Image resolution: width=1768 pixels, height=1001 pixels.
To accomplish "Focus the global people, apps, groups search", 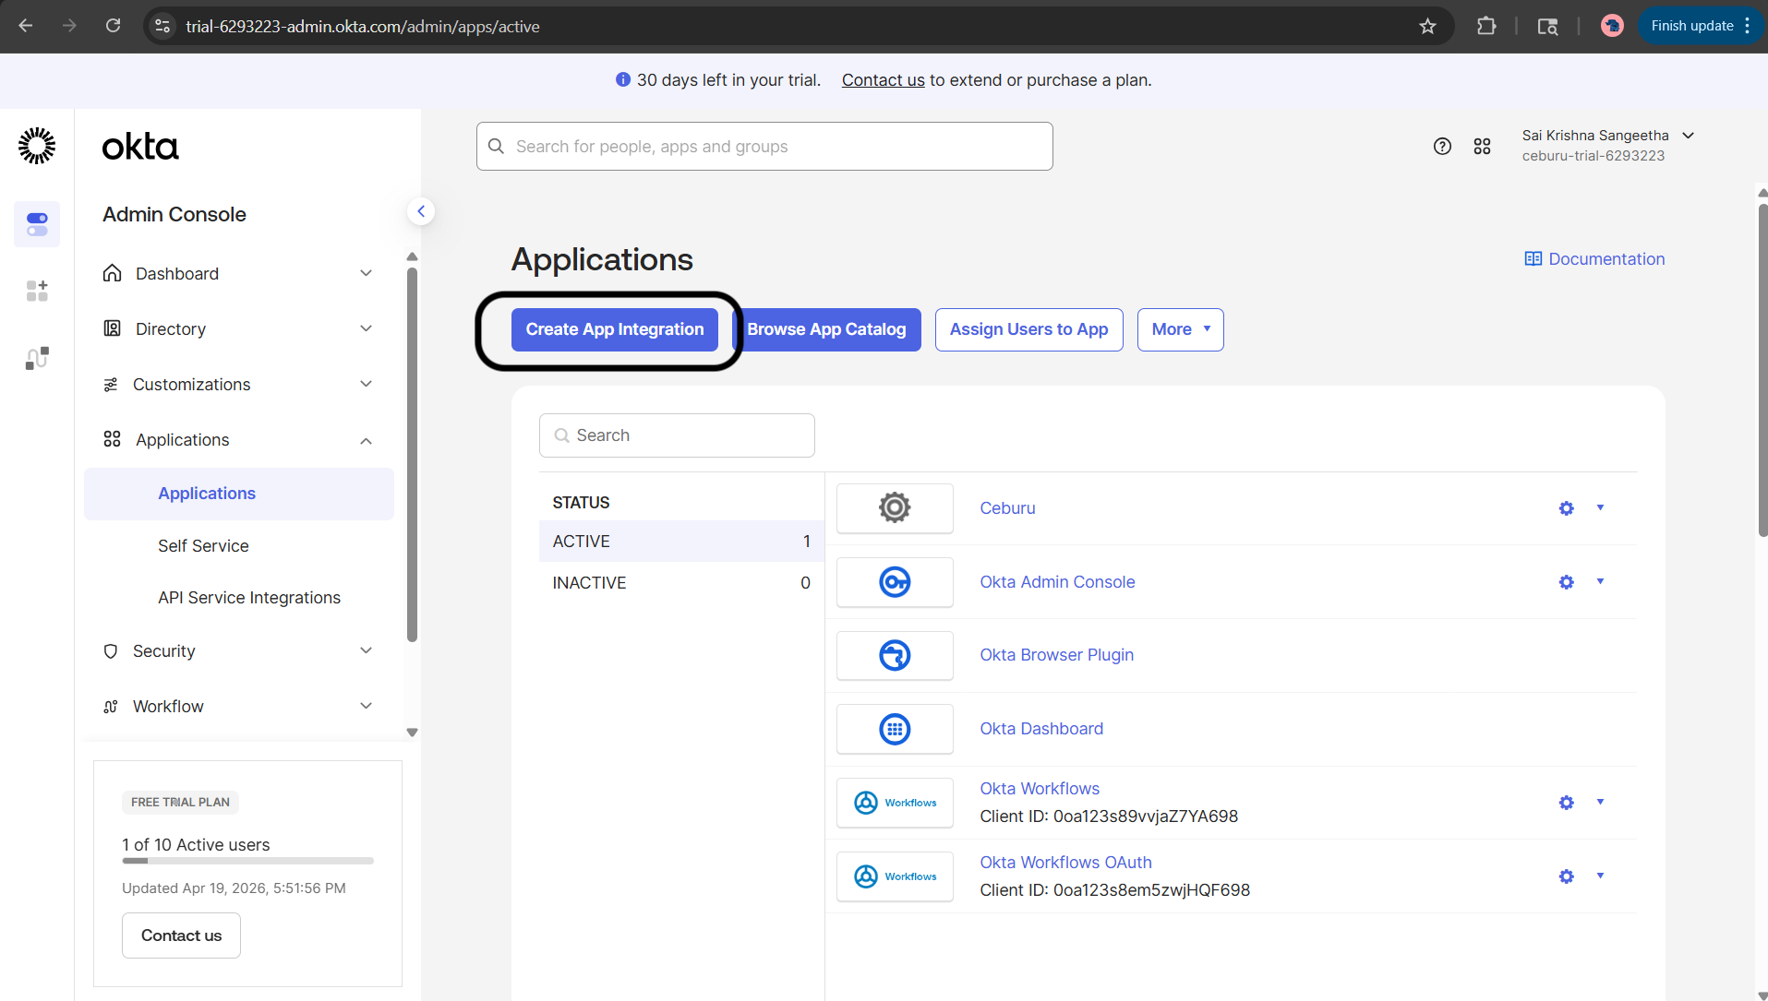I will tap(764, 147).
